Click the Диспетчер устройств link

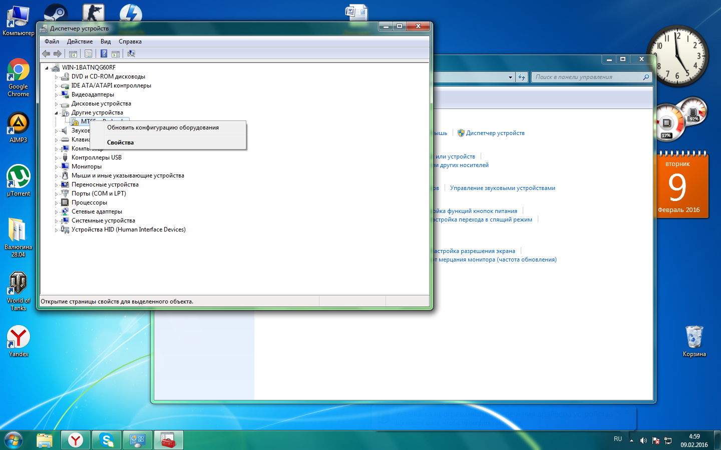(495, 133)
